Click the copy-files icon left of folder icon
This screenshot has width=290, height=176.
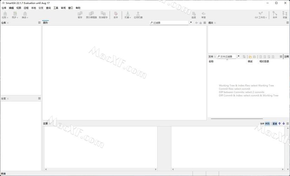point(244,57)
